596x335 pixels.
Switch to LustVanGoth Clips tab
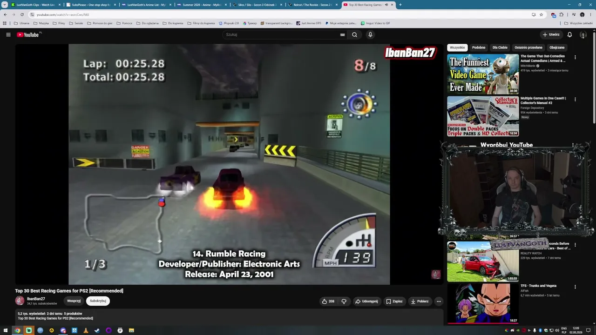(x=36, y=5)
